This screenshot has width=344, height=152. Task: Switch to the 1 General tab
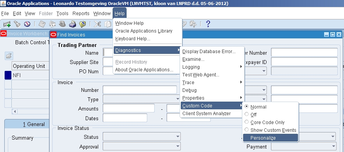(x=27, y=124)
